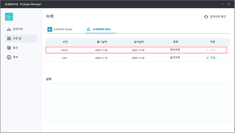Click the 설치버전 type cell
This screenshot has height=133, width=235.
coord(175,58)
